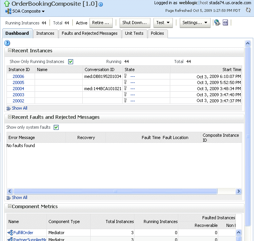Click Oct 3, 2009 6:10:07 PM start time
This screenshot has height=241, width=254.
(219, 76)
